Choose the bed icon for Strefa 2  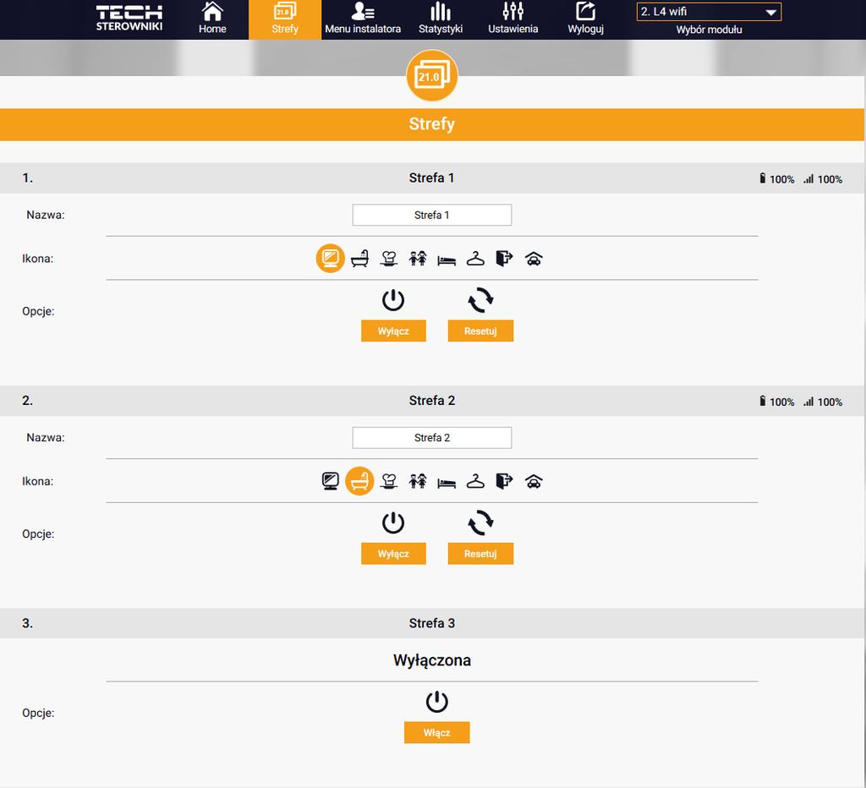(447, 483)
